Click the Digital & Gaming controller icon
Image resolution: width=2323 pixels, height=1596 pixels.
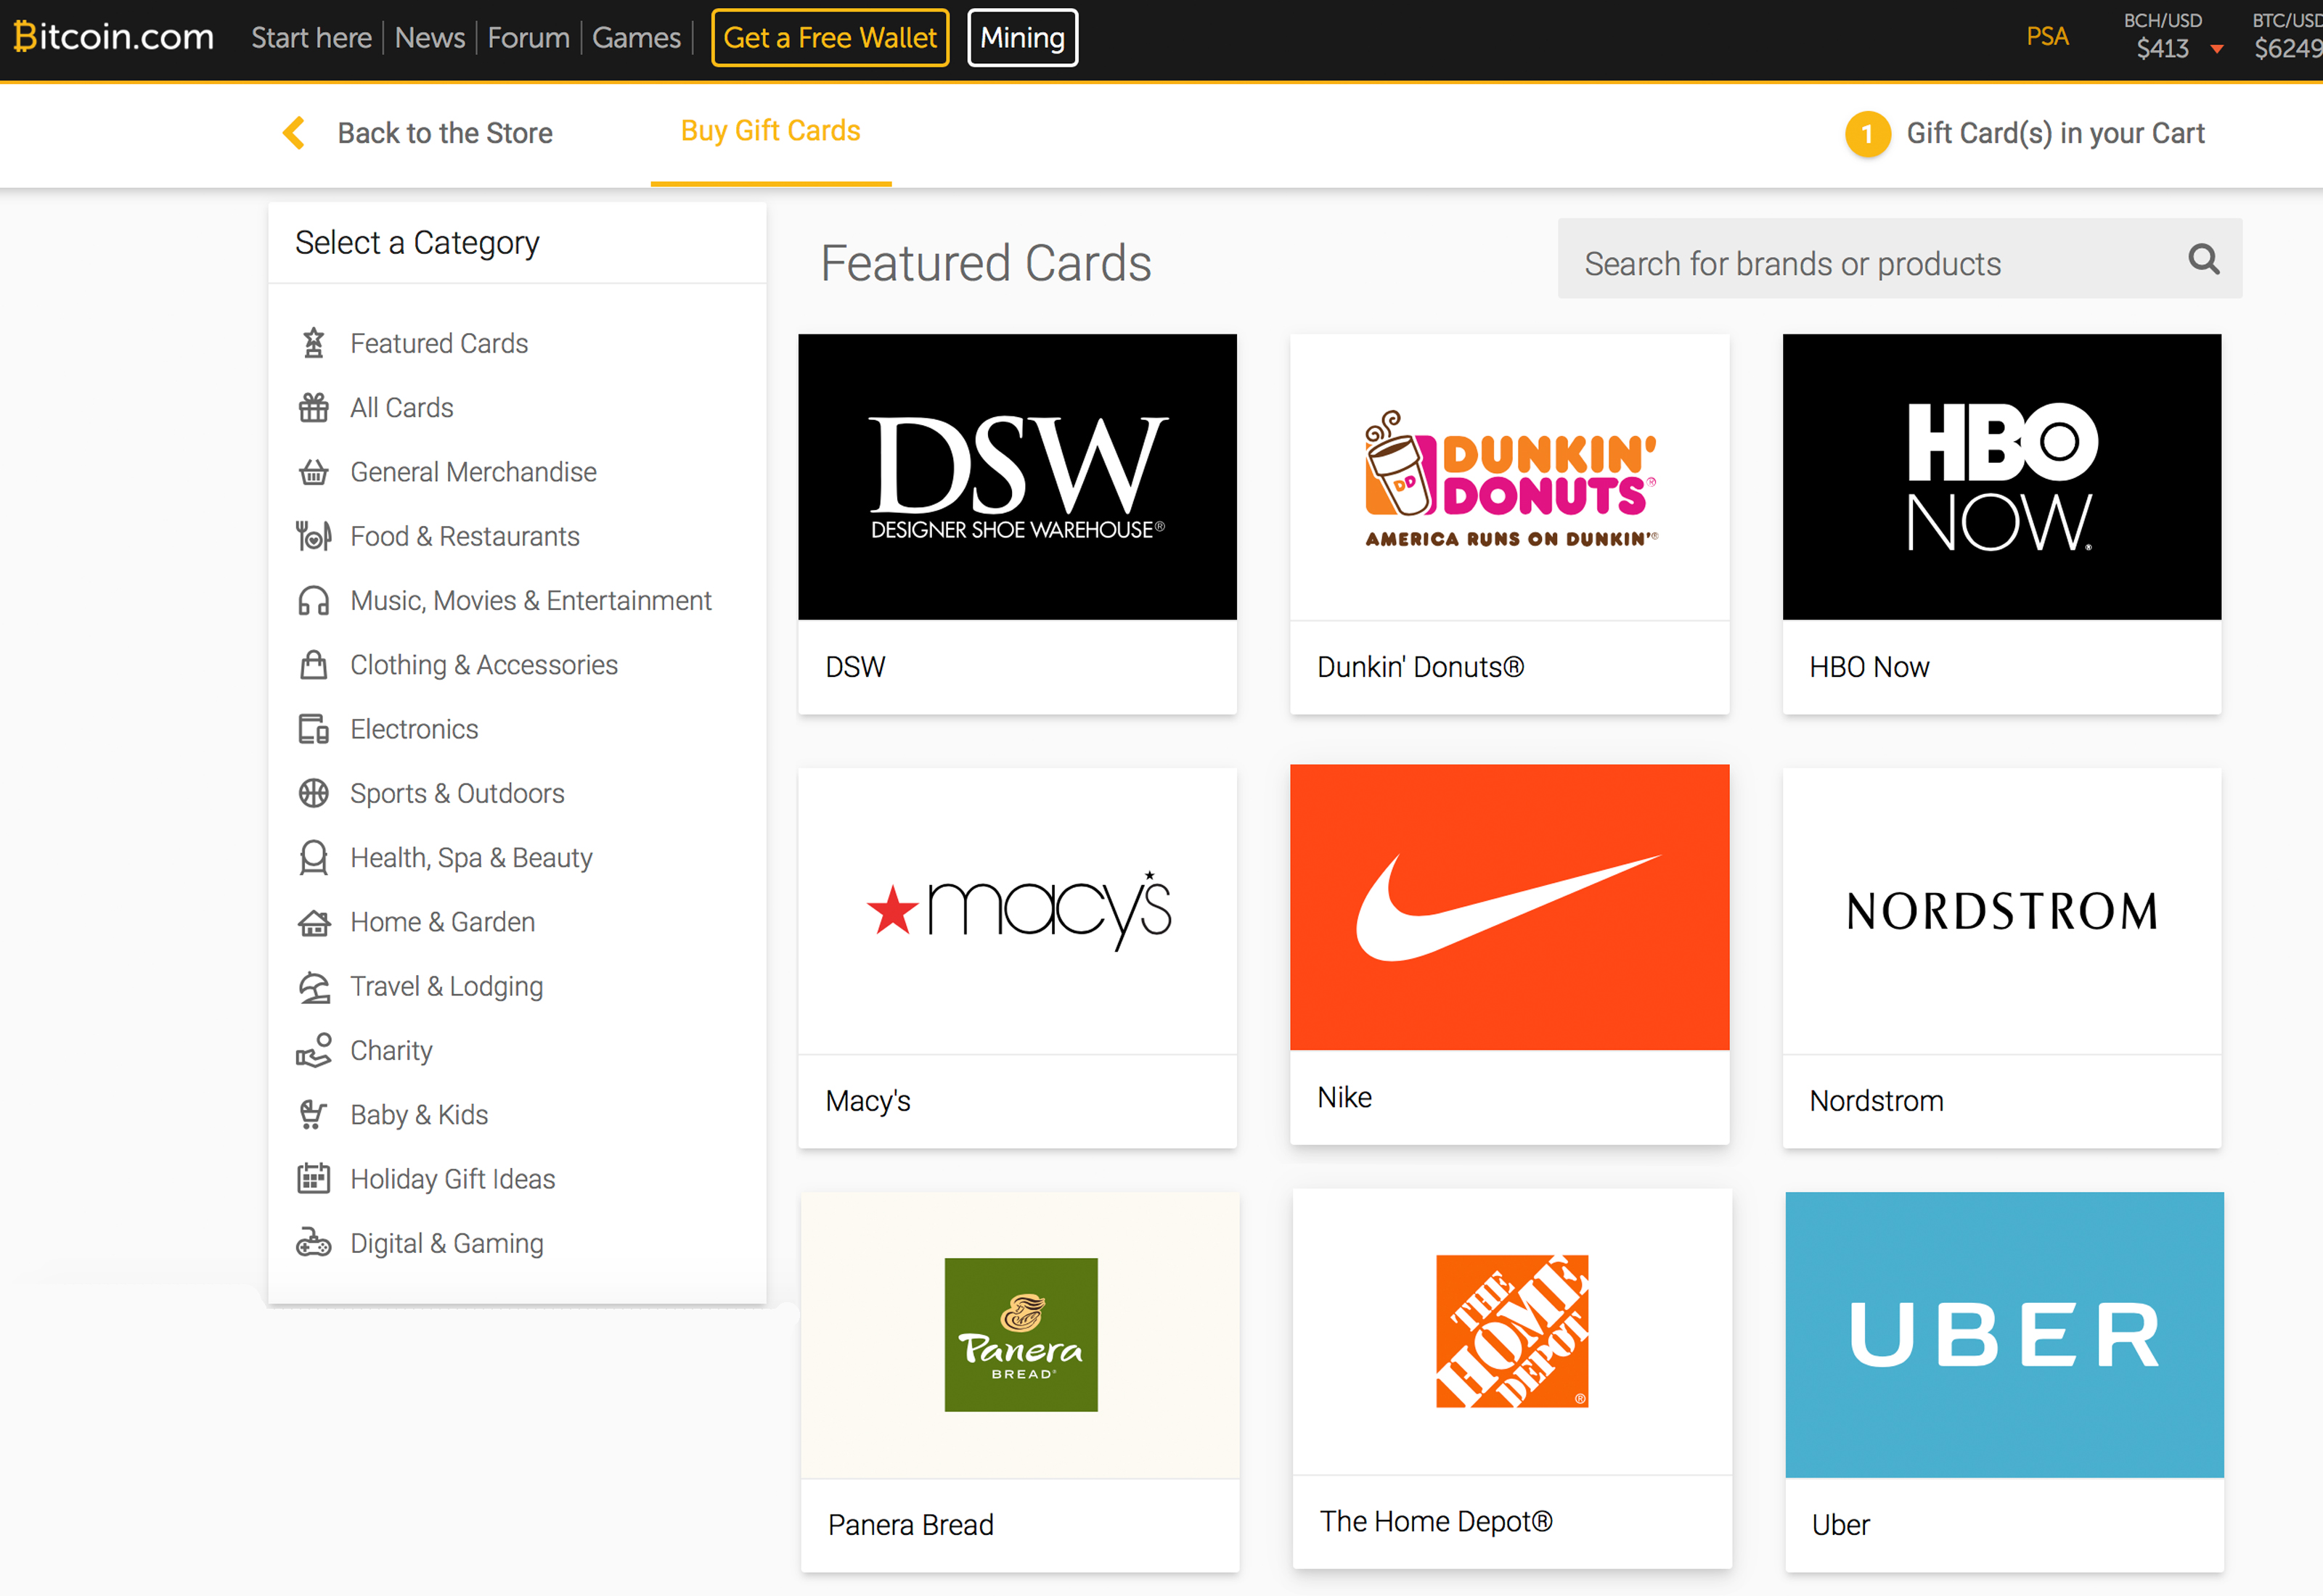click(313, 1243)
